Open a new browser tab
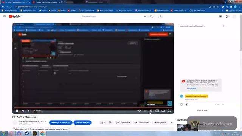 pyautogui.click(x=64, y=2)
